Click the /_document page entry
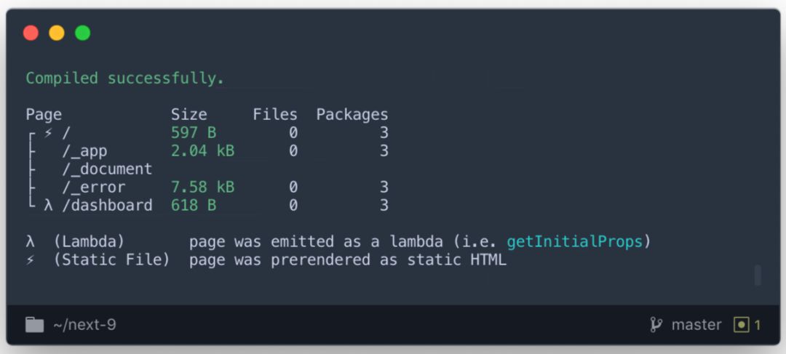786x354 pixels. point(107,169)
